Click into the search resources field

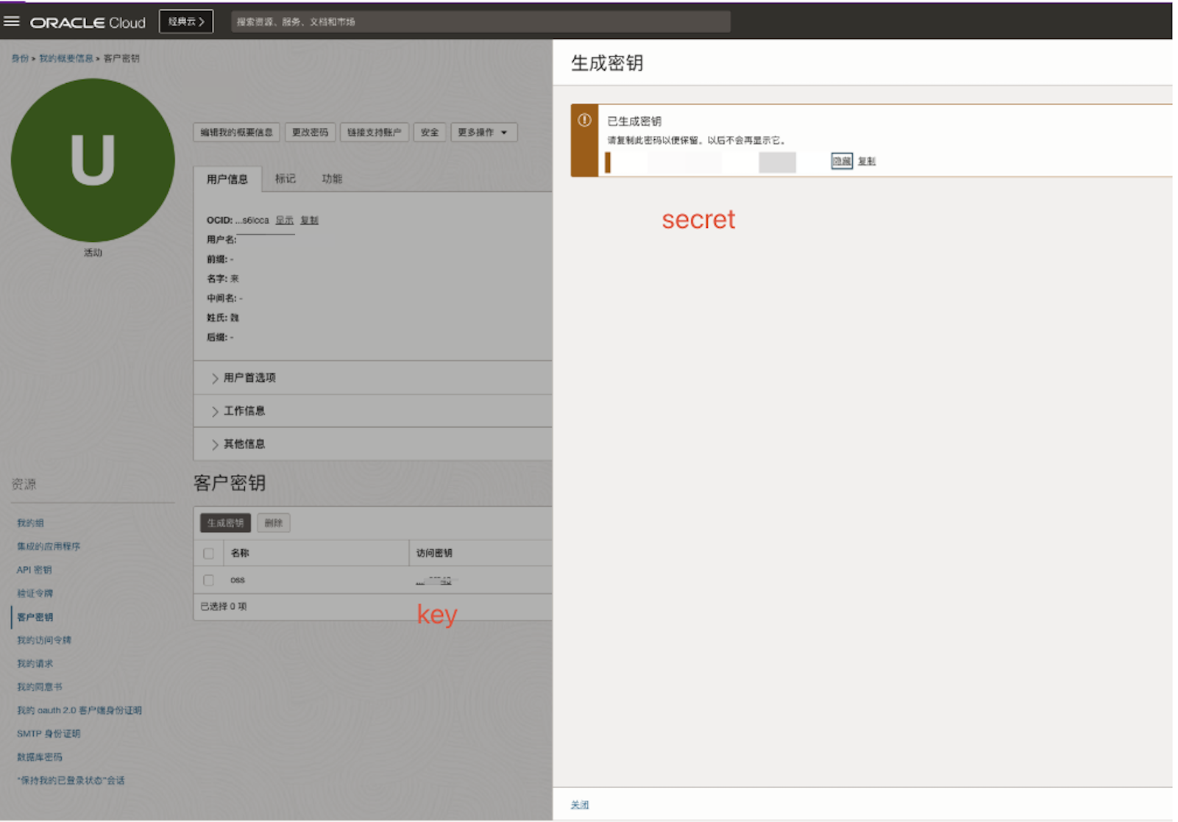[478, 21]
